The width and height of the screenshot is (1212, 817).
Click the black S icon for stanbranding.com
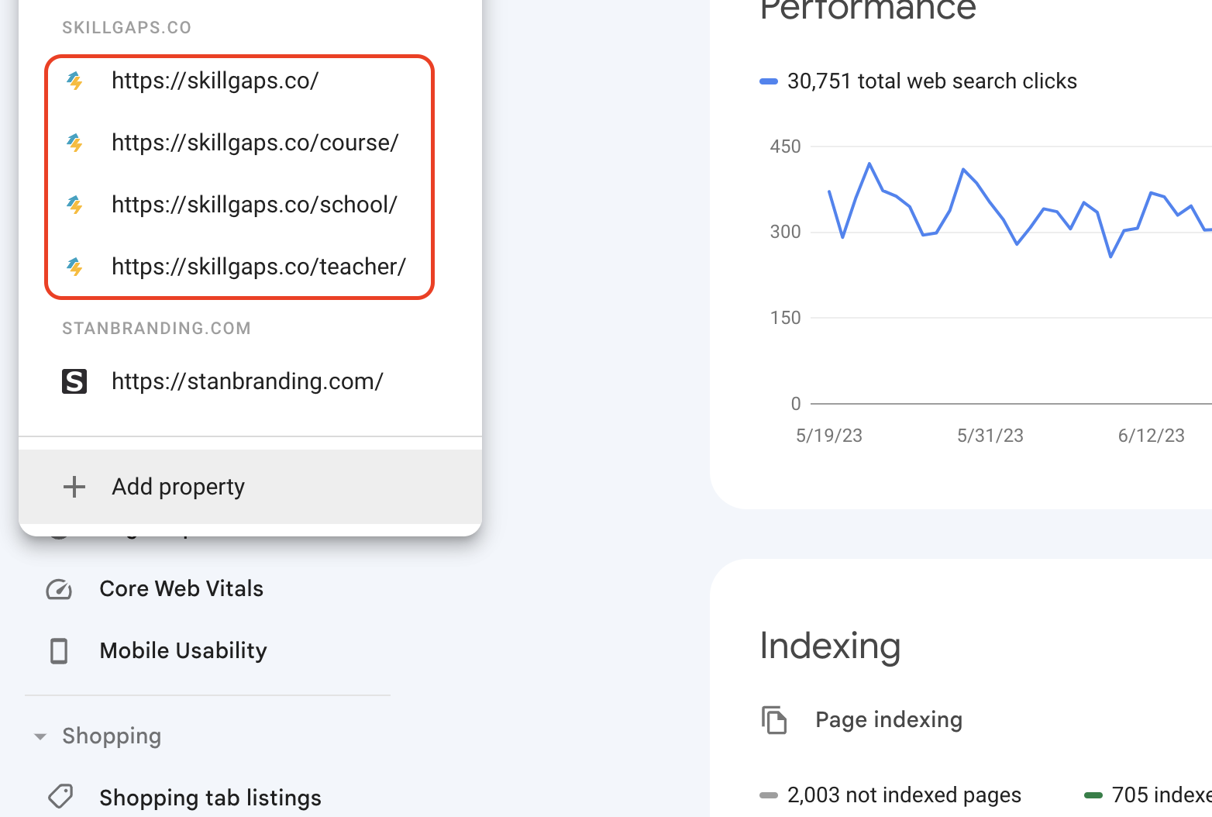pyautogui.click(x=74, y=381)
